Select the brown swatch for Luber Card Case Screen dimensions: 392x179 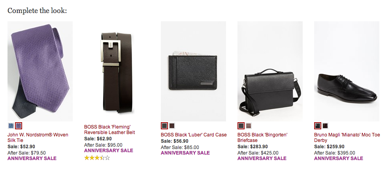click(x=172, y=126)
